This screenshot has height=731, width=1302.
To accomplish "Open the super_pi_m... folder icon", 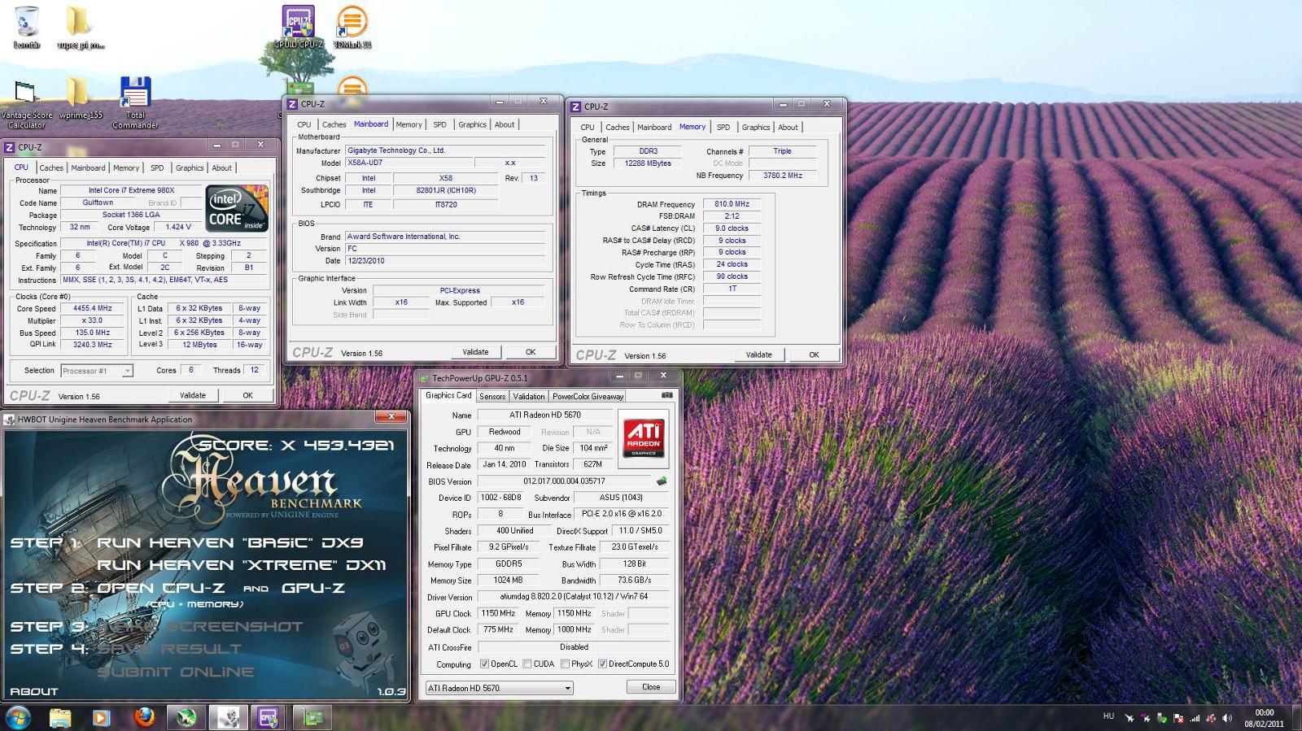I will (x=80, y=27).
